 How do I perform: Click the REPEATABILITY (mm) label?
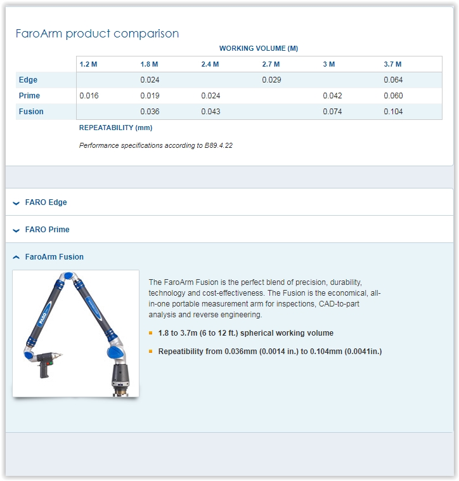pos(115,128)
